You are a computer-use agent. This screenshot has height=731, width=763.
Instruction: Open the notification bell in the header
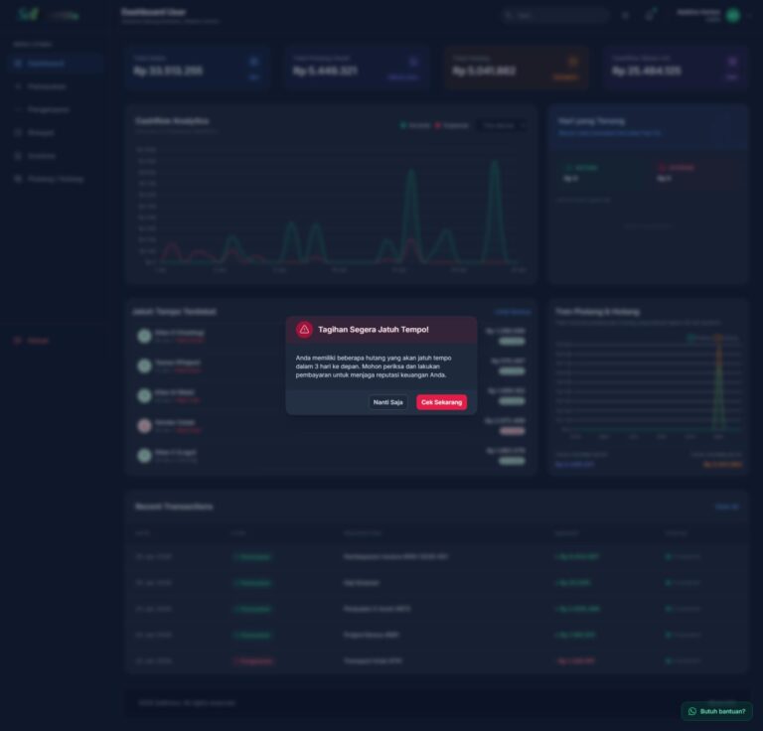(x=650, y=15)
